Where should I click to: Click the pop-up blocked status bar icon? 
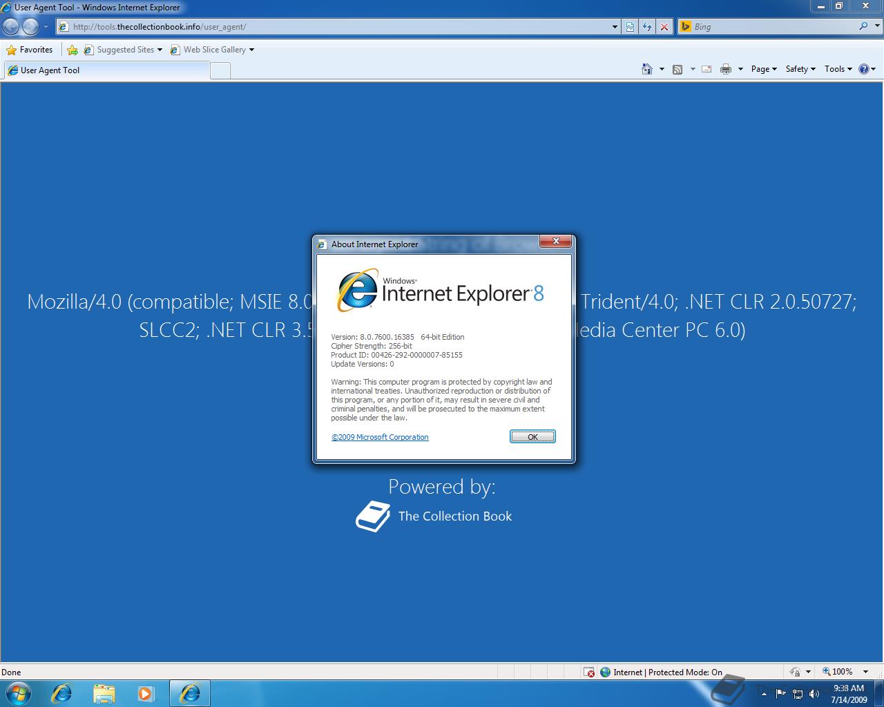[589, 672]
